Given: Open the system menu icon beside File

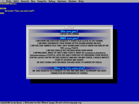Looking at the screenshot, I should point(3,1).
